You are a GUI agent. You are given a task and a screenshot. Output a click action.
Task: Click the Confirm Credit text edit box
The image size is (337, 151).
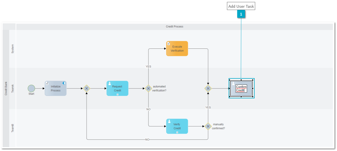click(x=241, y=88)
